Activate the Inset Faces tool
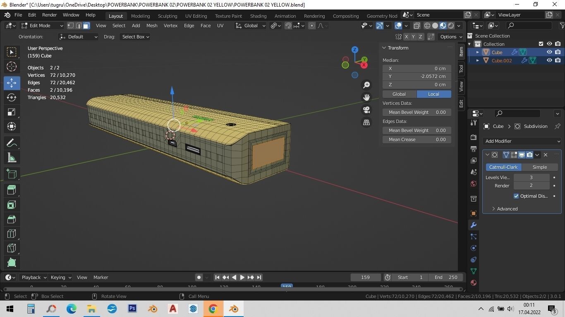The image size is (565, 317). point(12,205)
